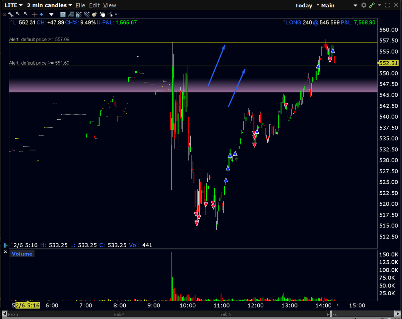Click the Volume study label
Image resolution: width=402 pixels, height=319 pixels.
(22, 254)
